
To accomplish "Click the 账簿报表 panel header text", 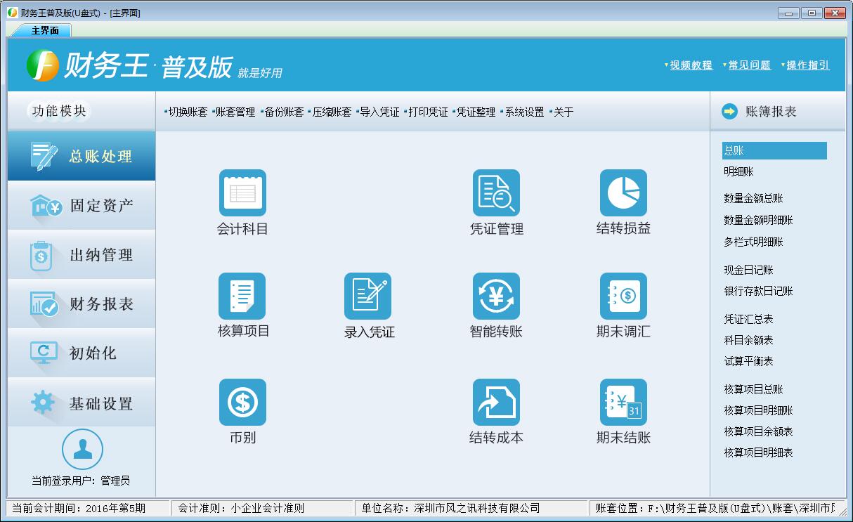I will (x=771, y=111).
